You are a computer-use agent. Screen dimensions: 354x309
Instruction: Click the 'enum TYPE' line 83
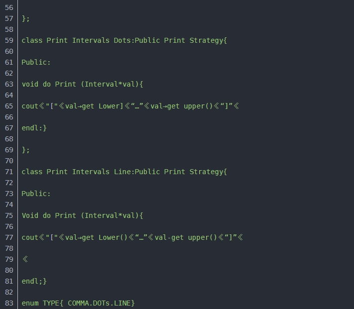(x=78, y=303)
